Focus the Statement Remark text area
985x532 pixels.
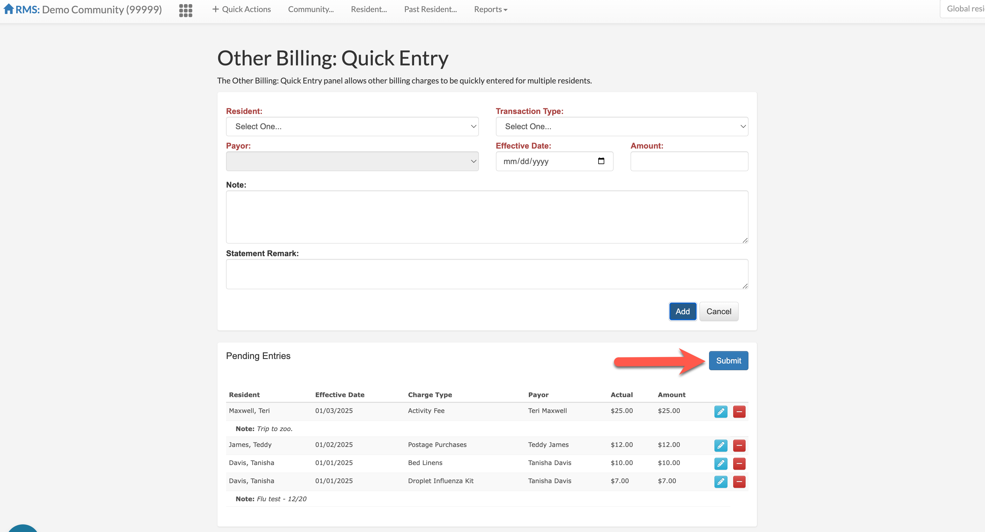click(x=486, y=274)
